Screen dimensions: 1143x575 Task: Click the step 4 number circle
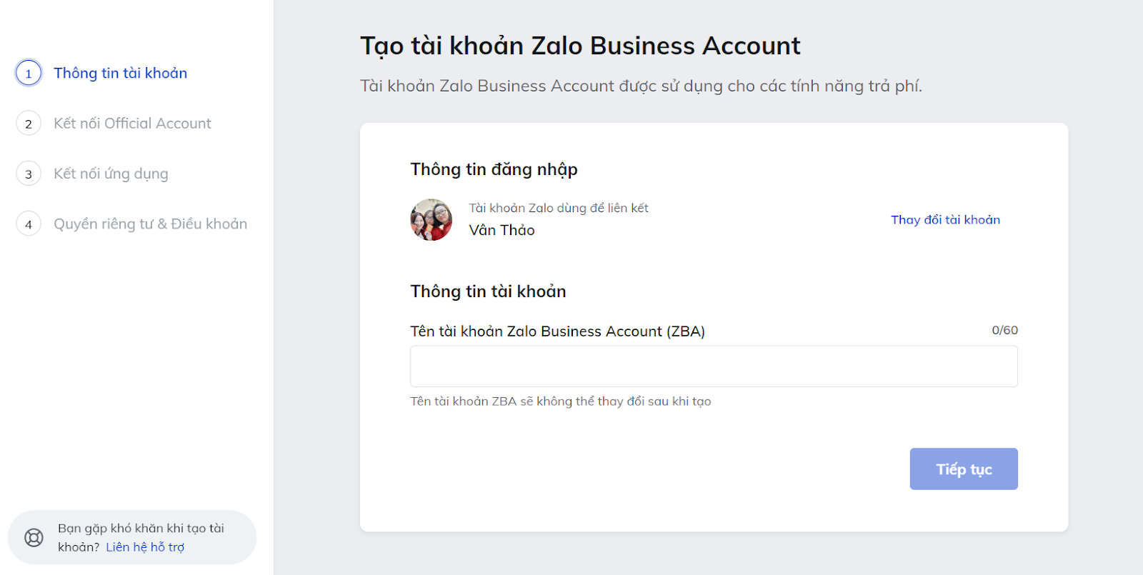(29, 224)
